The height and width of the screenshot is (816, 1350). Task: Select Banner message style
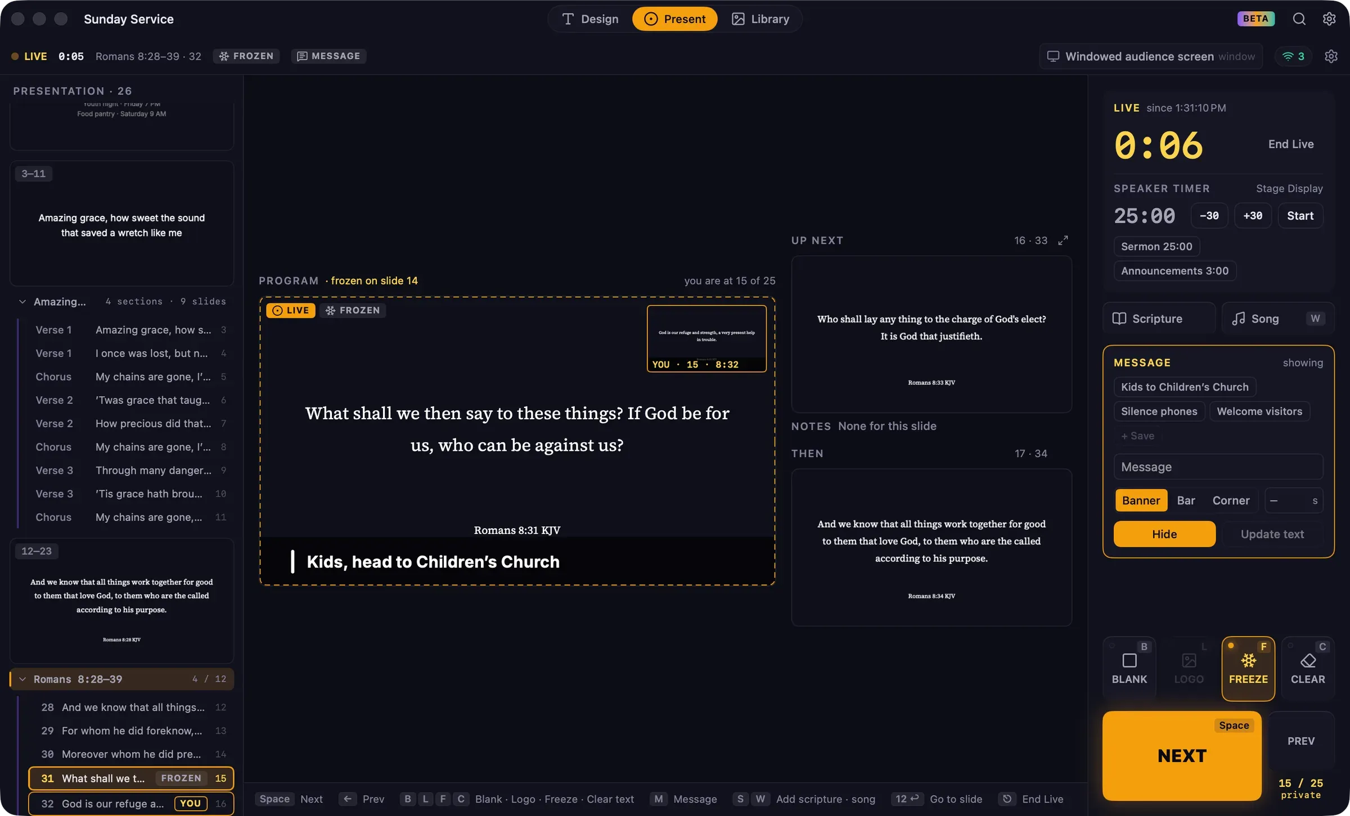coord(1141,501)
